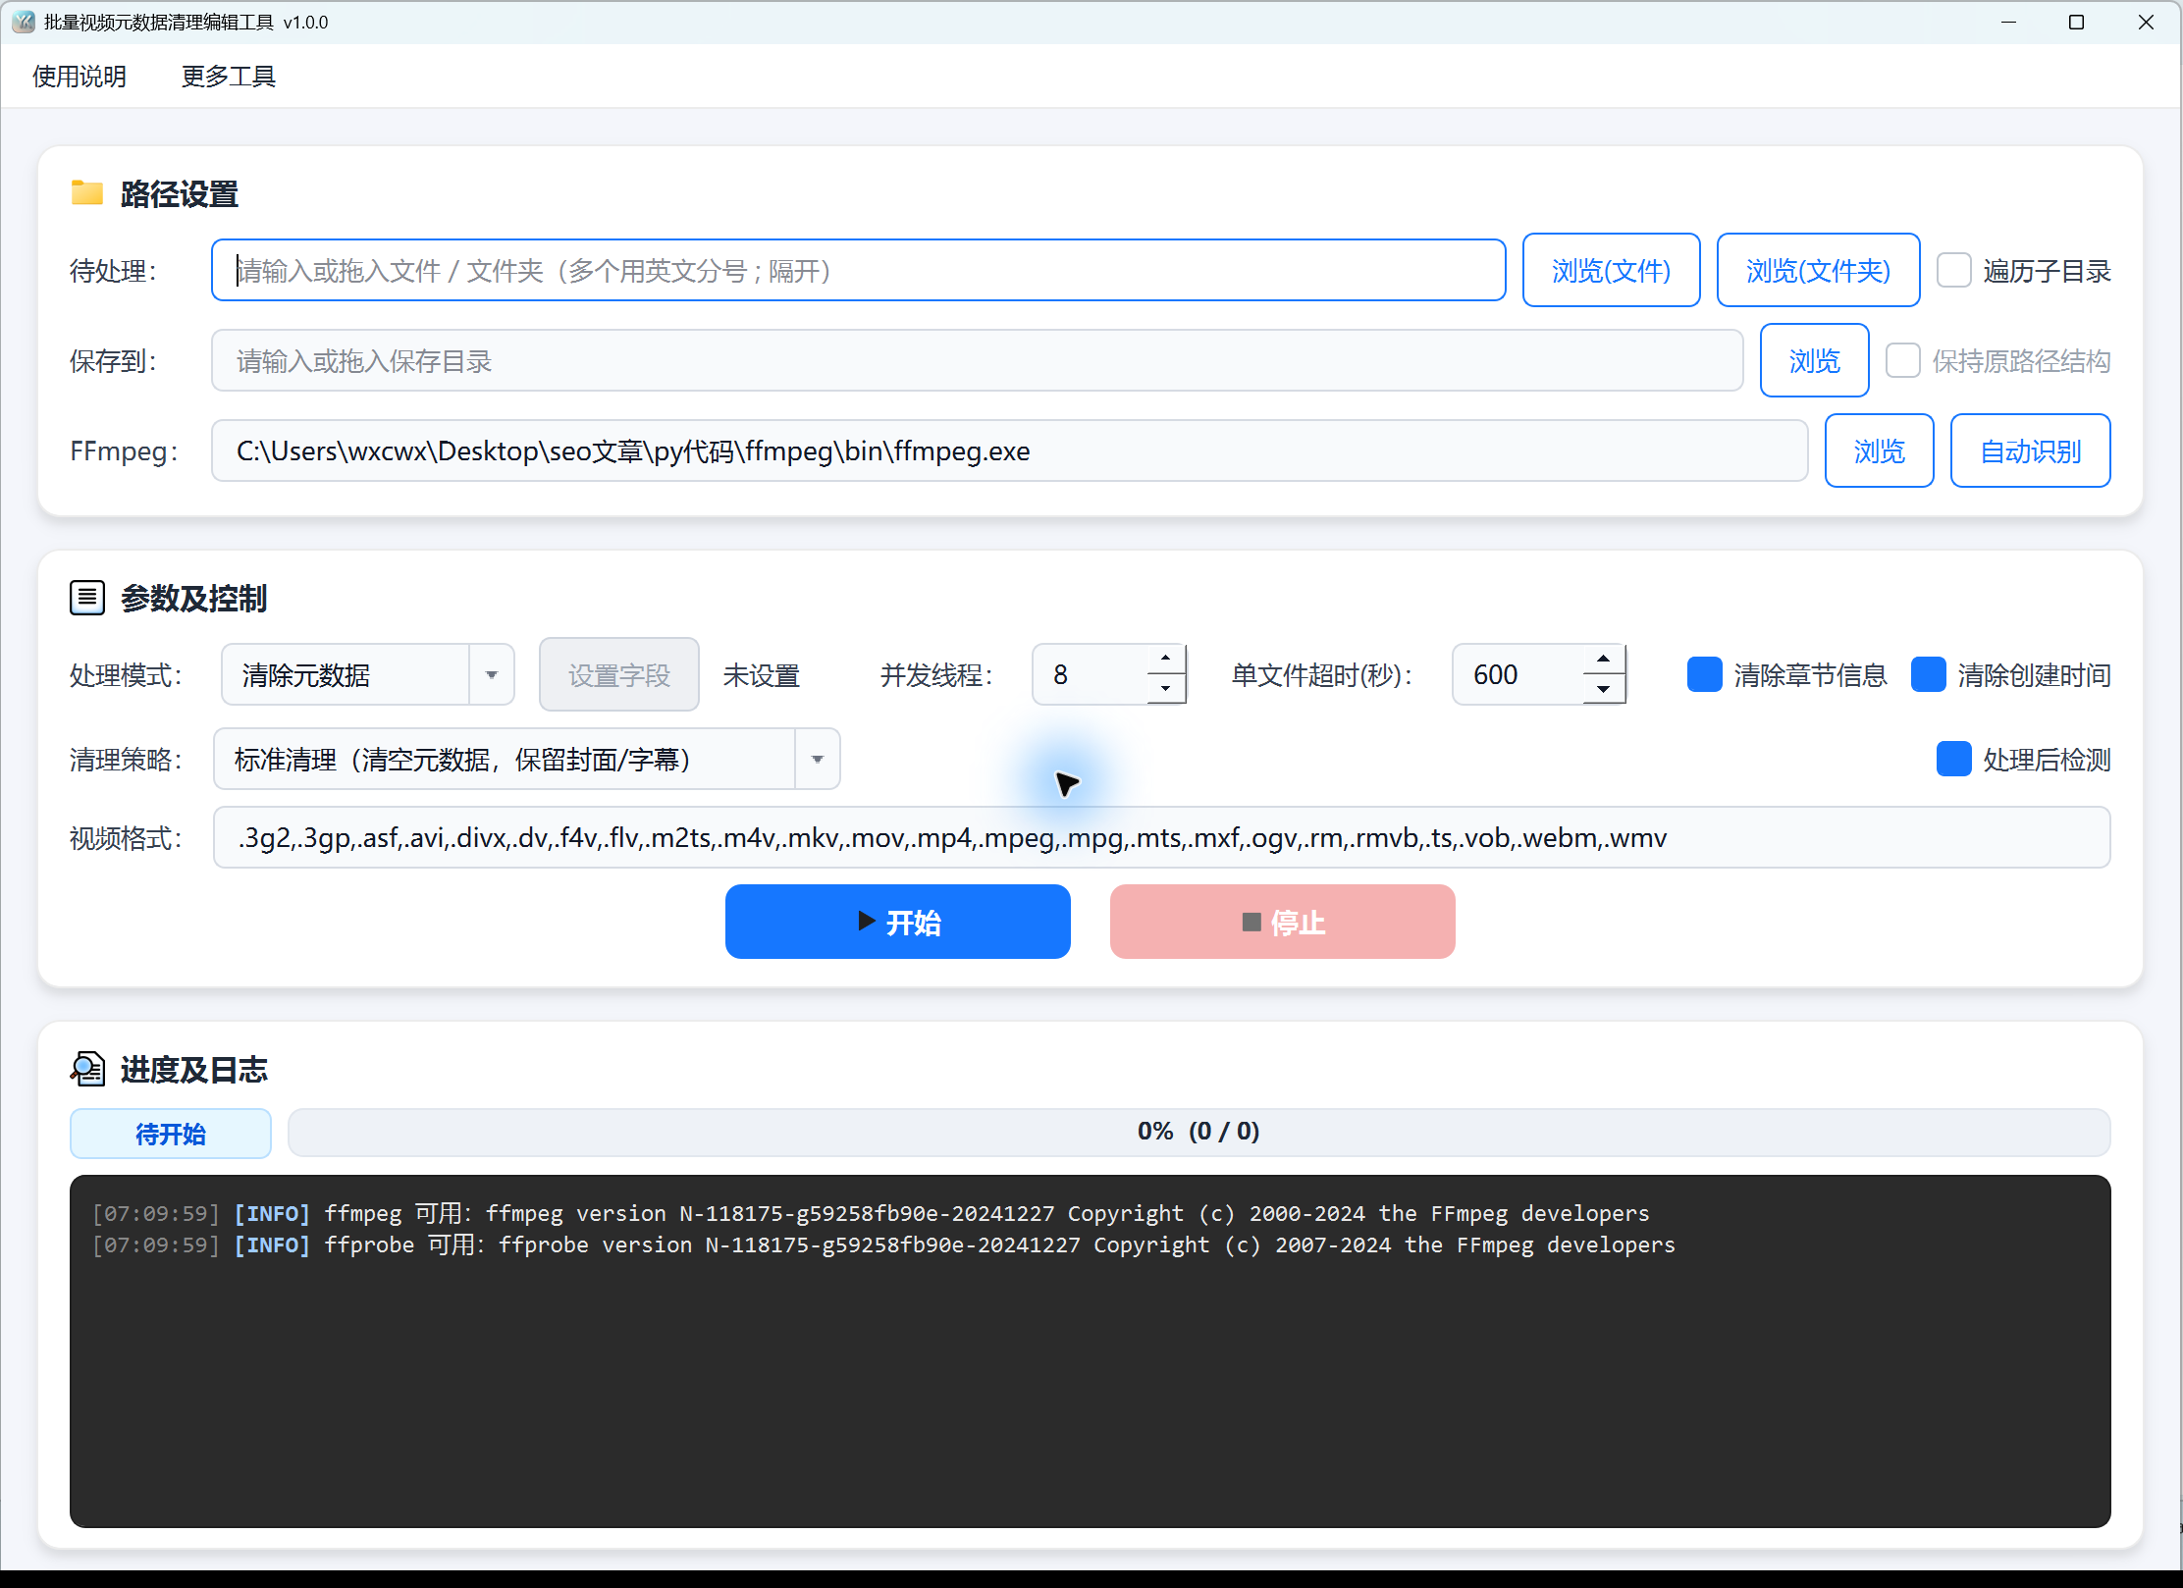The width and height of the screenshot is (2183, 1588).
Task: Click the 0% progress bar
Action: coord(1198,1132)
